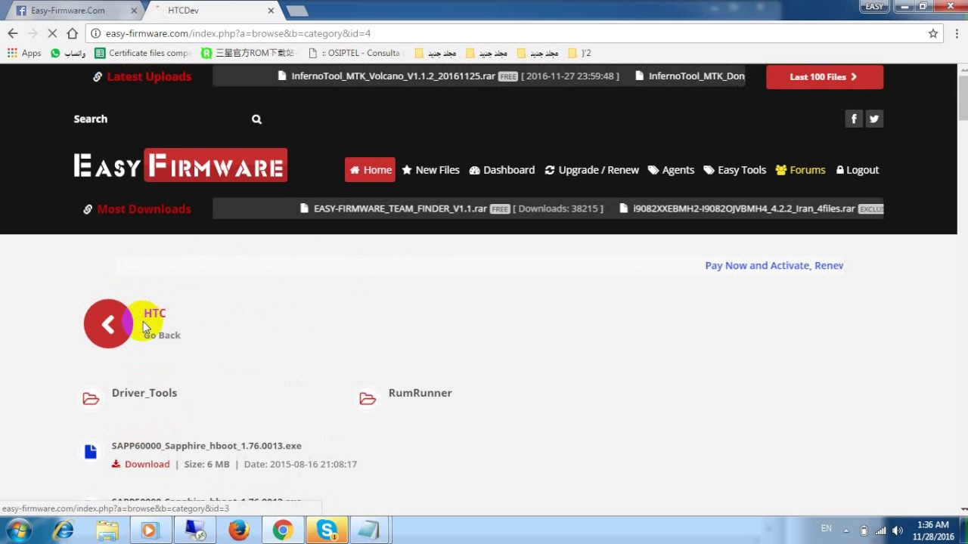Viewport: 968px width, 544px height.
Task: Stop loading the page
Action: [52, 33]
